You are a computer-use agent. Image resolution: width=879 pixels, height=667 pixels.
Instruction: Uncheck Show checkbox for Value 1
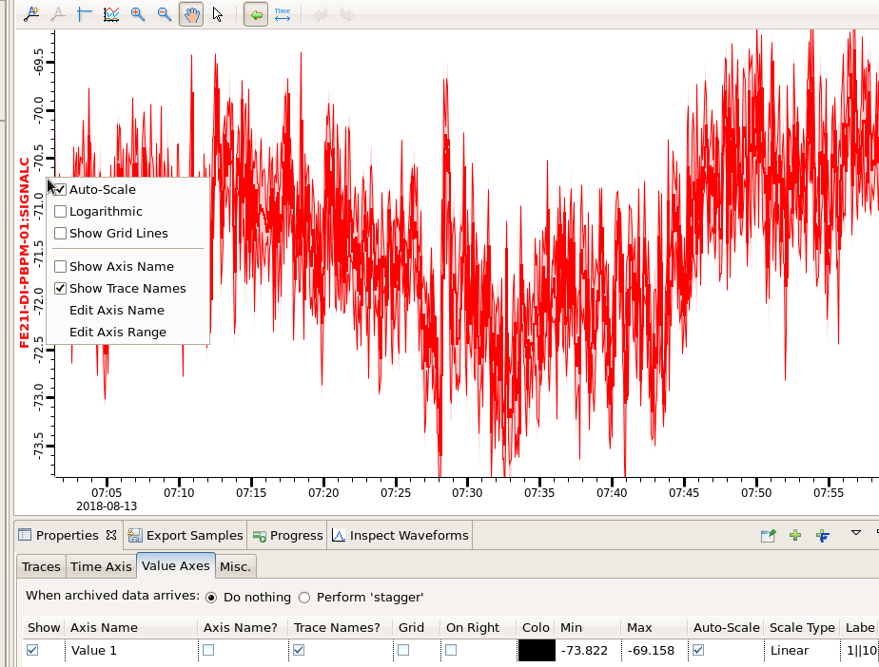[32, 650]
